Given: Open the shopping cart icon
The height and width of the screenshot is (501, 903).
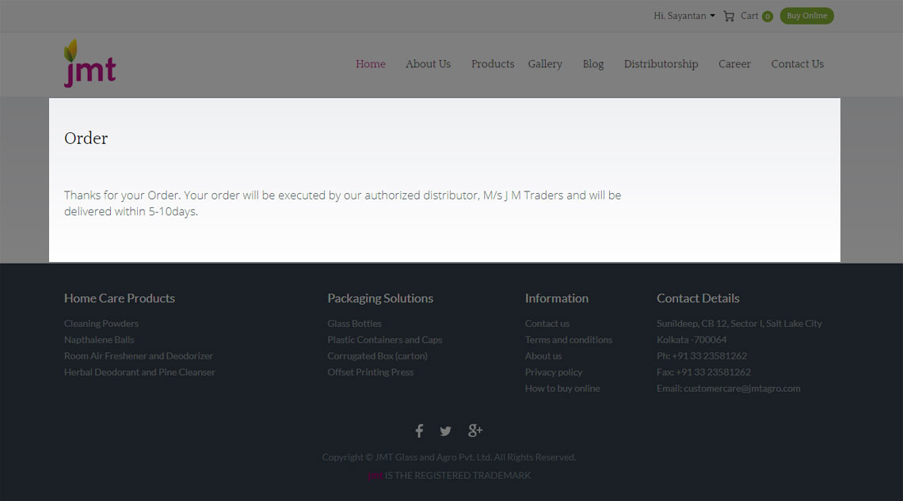Looking at the screenshot, I should click(x=729, y=16).
